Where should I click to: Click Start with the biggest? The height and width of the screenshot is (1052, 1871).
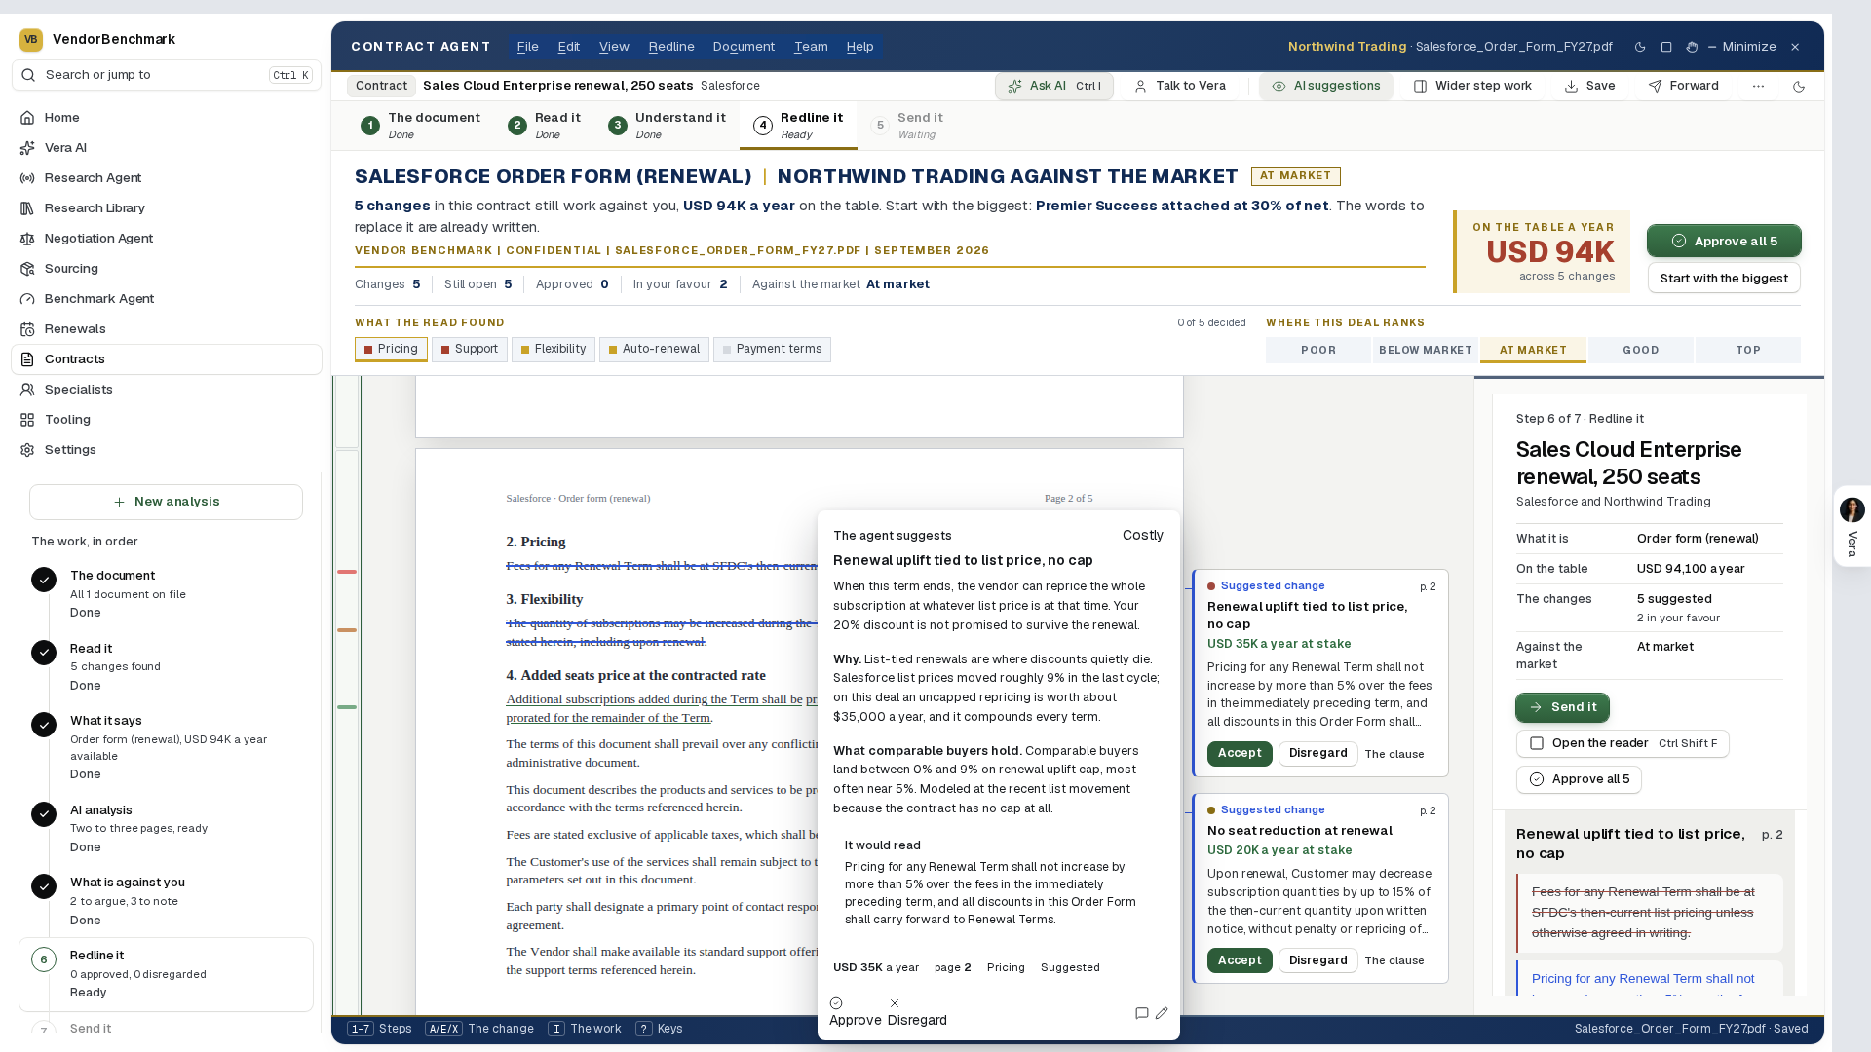coord(1724,279)
